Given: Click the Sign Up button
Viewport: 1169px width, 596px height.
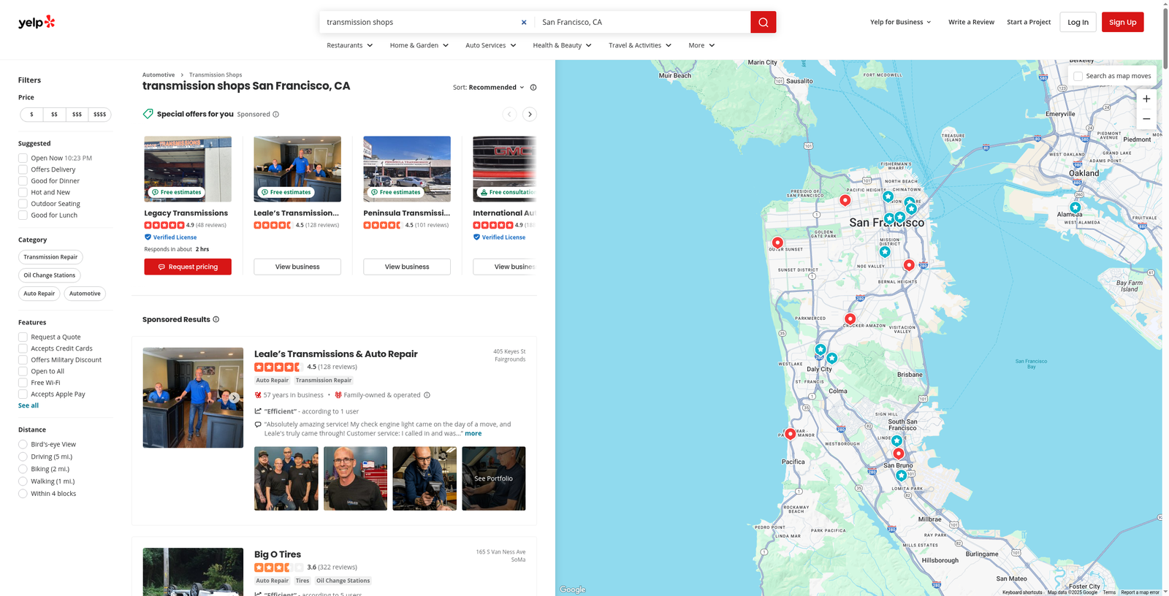Looking at the screenshot, I should pos(1122,22).
